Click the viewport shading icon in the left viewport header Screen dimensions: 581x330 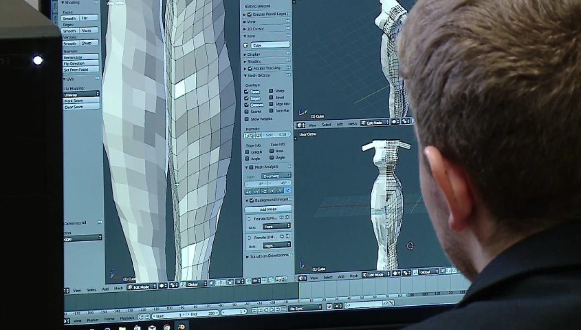pyautogui.click(x=162, y=285)
